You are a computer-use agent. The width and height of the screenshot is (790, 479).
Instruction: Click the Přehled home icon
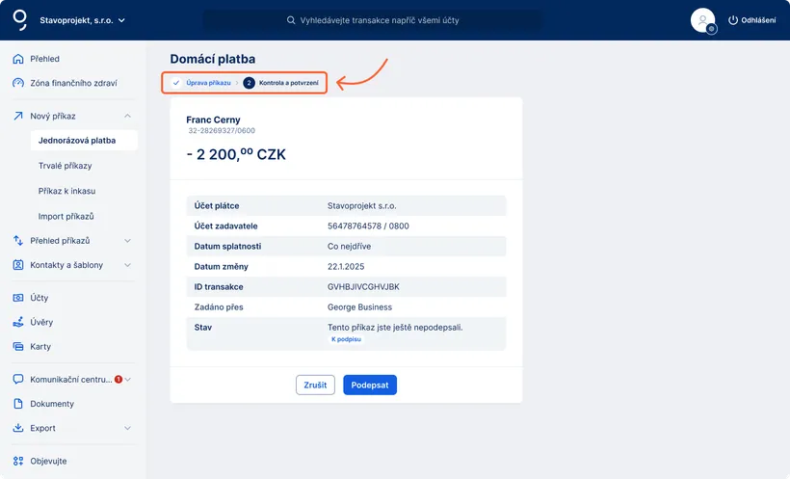(x=17, y=59)
